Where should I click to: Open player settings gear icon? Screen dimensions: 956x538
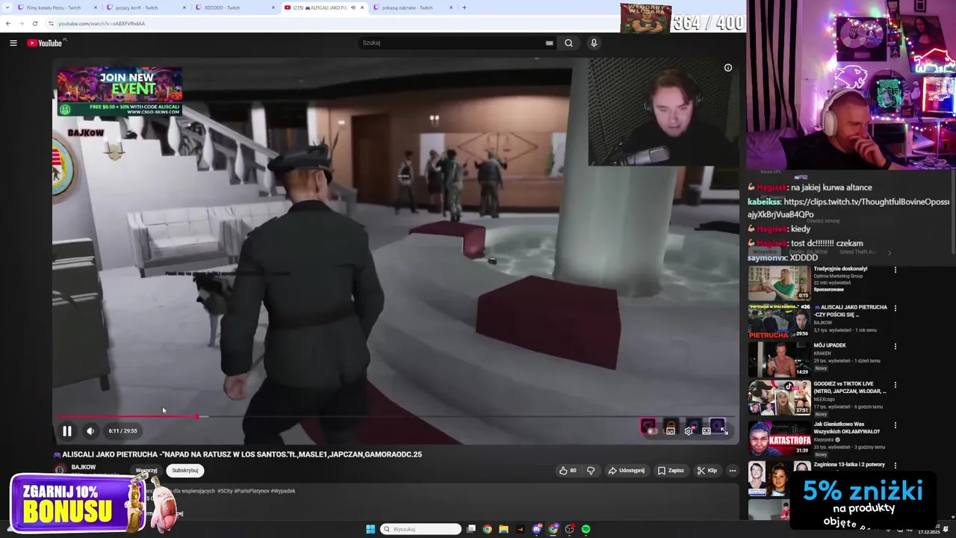coord(689,430)
